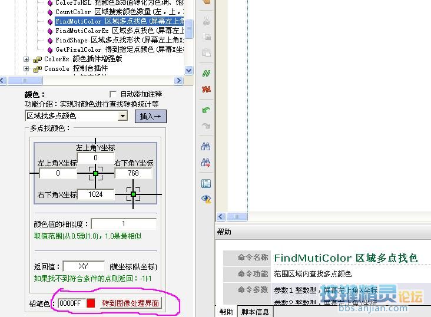Click plugin tree horizontal scrollbar right arrow

tap(178, 80)
